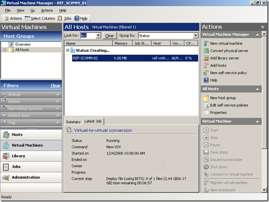Click the Add library server icon
The width and height of the screenshot is (269, 202).
[206, 58]
